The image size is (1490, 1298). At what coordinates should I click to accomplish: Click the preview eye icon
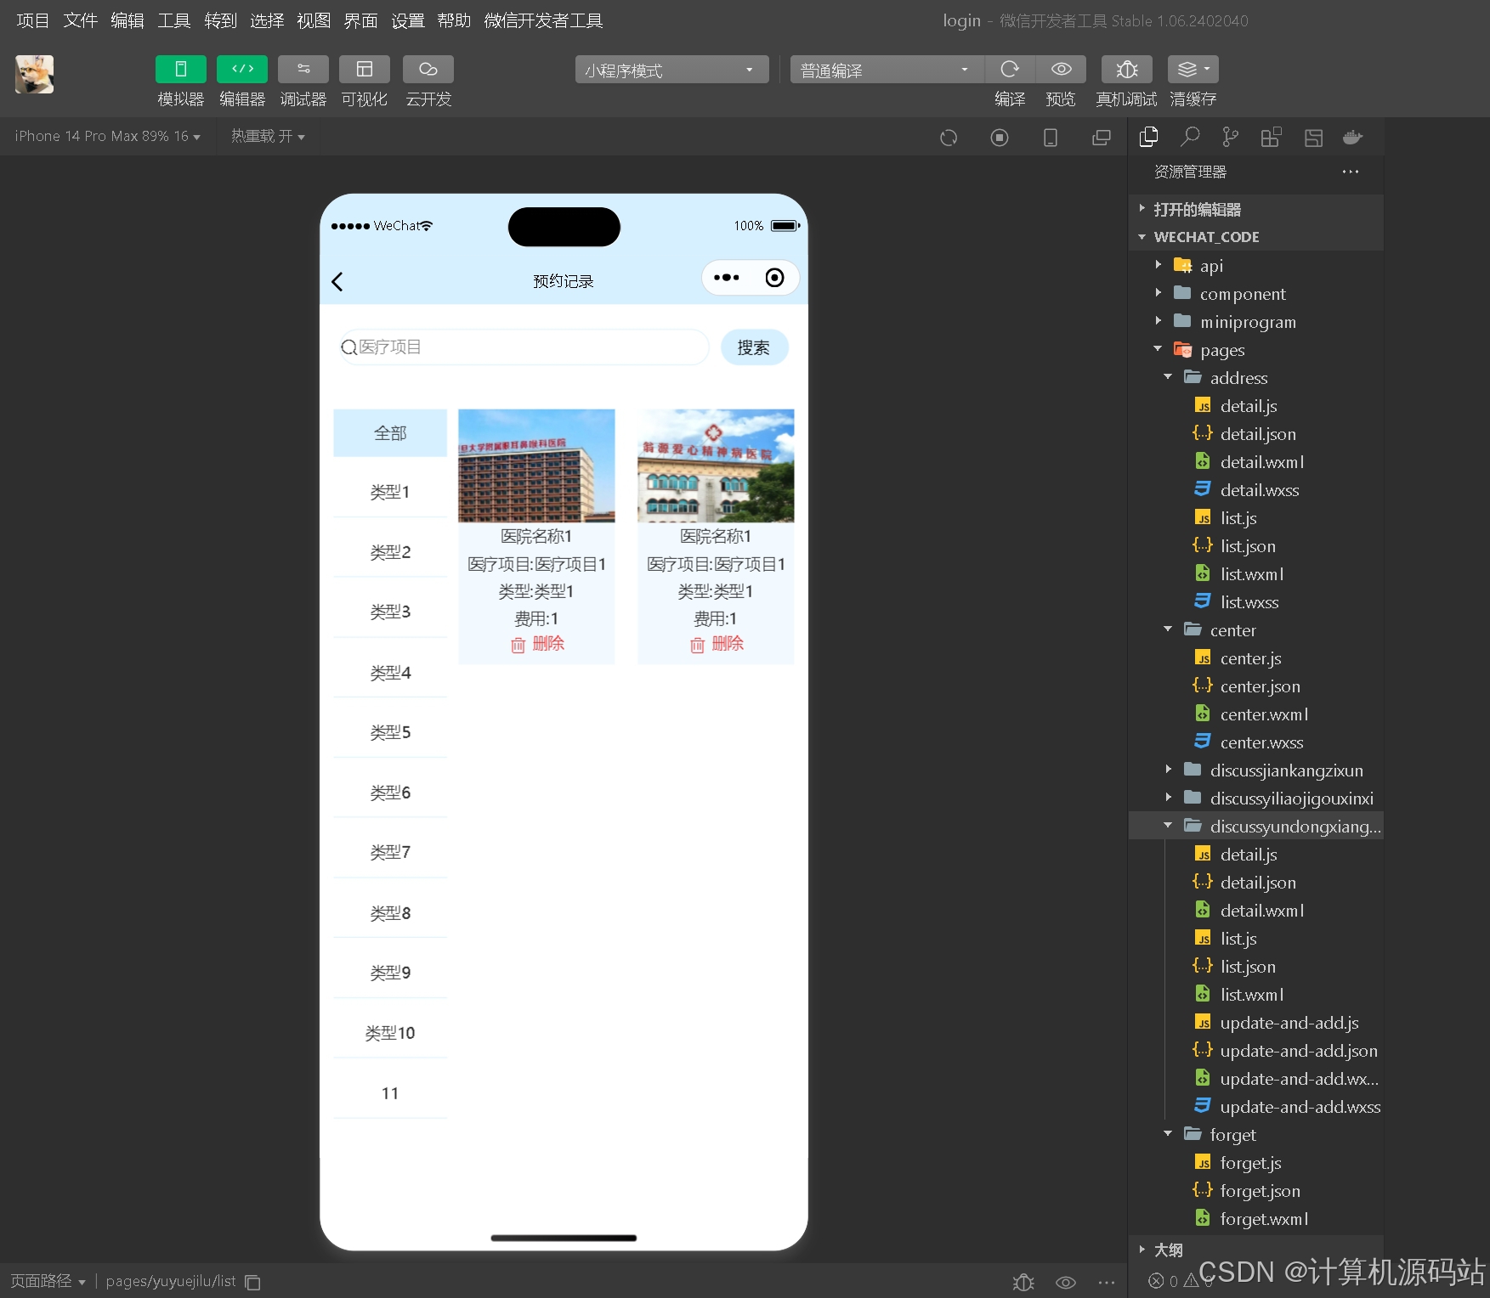[x=1061, y=70]
